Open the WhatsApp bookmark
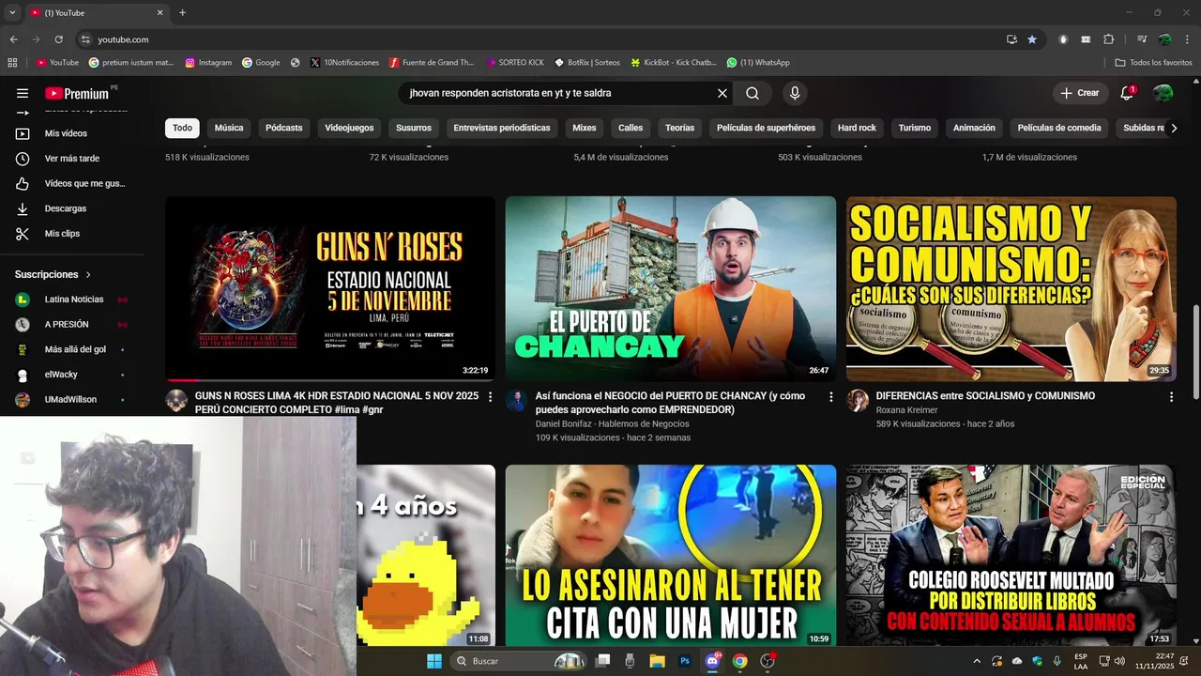This screenshot has width=1201, height=676. [x=758, y=63]
